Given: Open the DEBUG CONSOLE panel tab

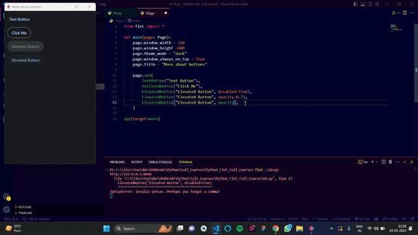Looking at the screenshot, I should [x=160, y=162].
